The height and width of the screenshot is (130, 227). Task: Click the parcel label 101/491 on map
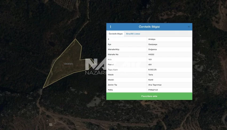68,64
